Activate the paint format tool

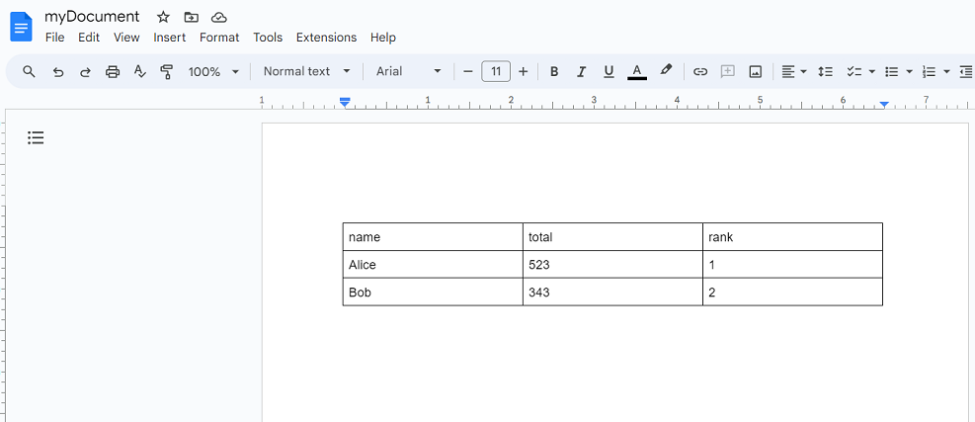click(x=166, y=71)
